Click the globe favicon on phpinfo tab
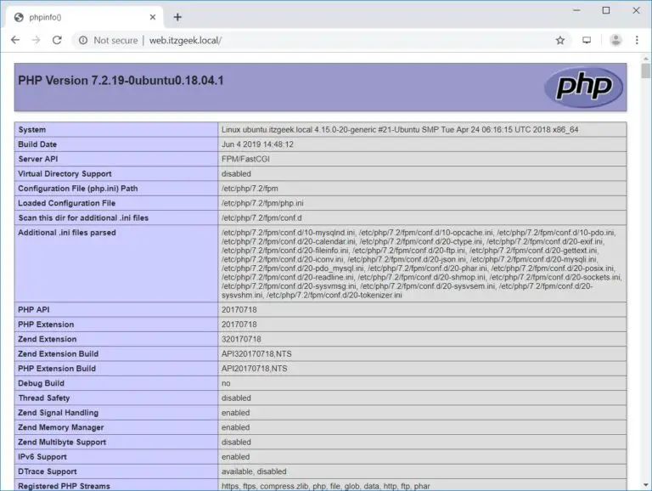Viewport: 652px width, 491px height. pos(20,17)
